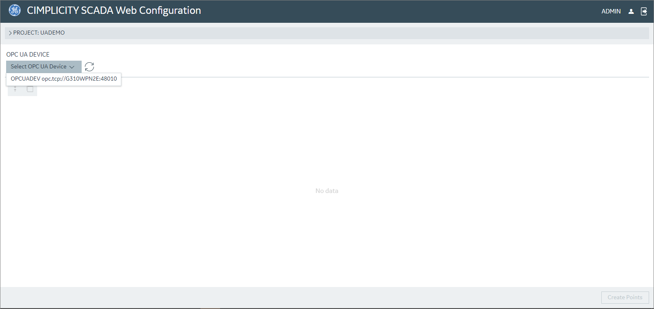Tick the select-all checkbox in table header

point(30,89)
